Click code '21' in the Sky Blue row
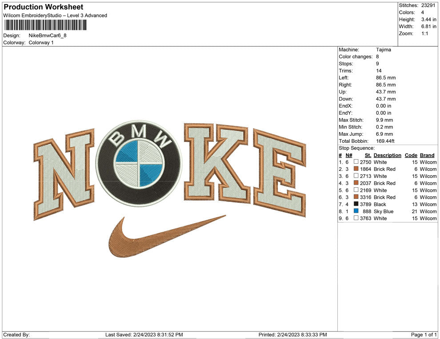This screenshot has width=440, height=339. pyautogui.click(x=415, y=211)
